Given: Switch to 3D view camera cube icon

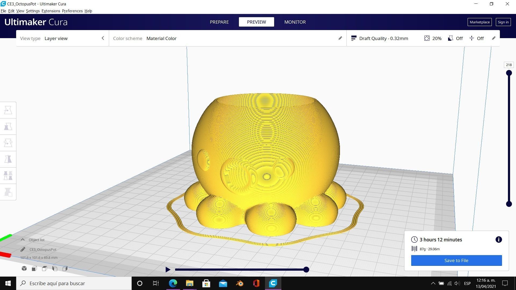Looking at the screenshot, I should (24, 269).
